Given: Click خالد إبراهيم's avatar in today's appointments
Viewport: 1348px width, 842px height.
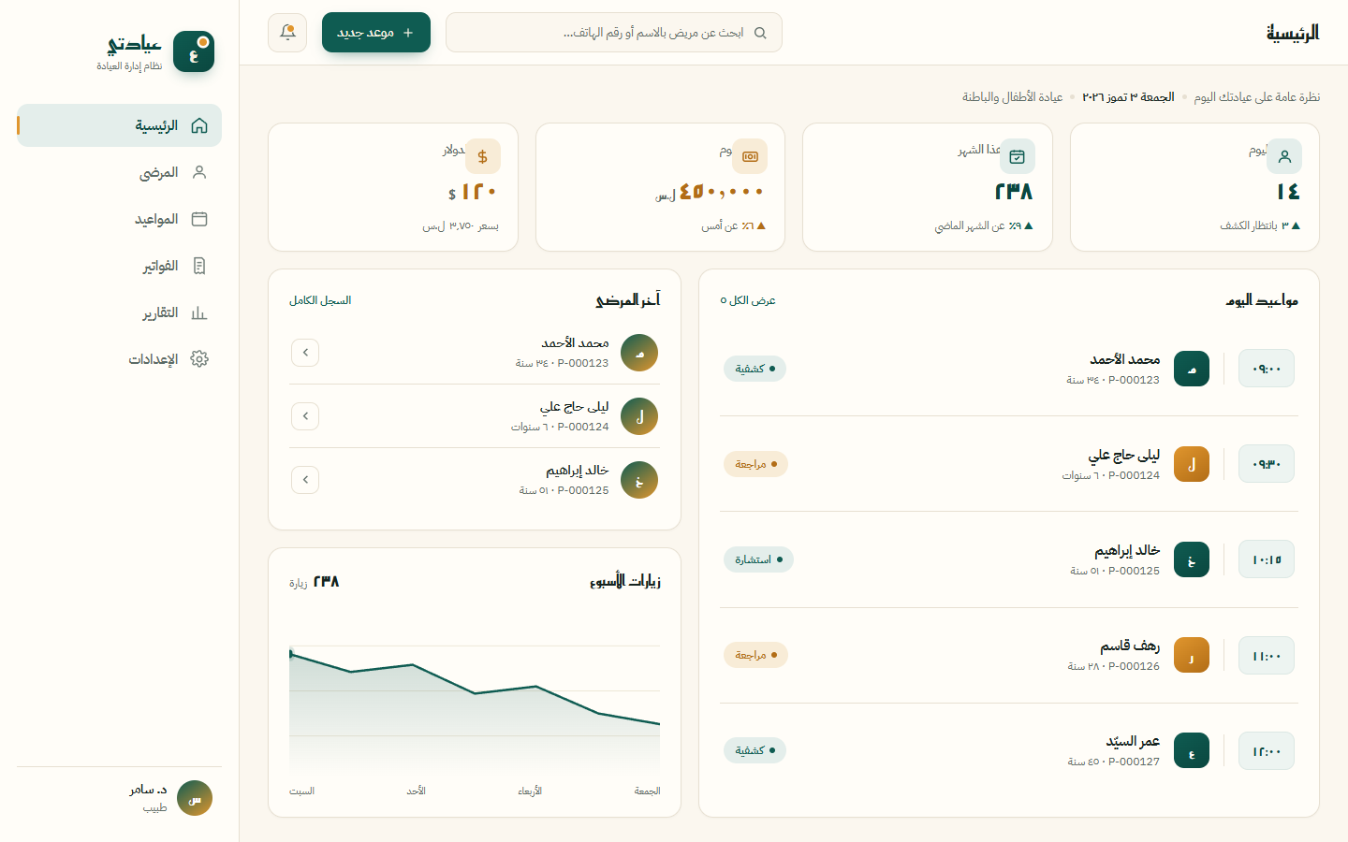Looking at the screenshot, I should [1192, 559].
